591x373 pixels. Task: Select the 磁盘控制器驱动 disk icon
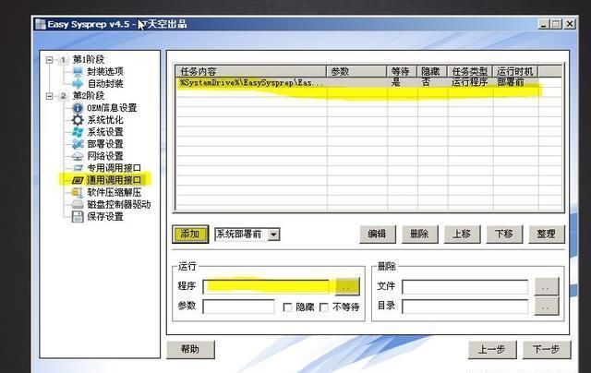pos(78,204)
